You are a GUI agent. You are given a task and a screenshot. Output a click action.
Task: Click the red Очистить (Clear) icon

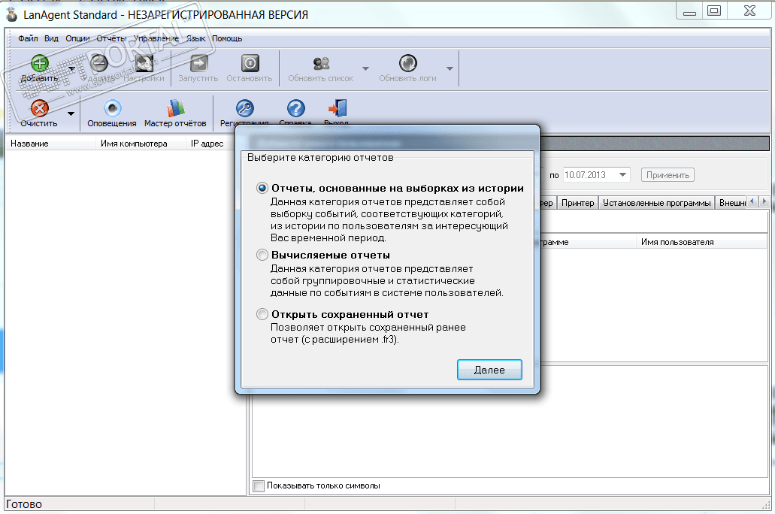click(40, 108)
